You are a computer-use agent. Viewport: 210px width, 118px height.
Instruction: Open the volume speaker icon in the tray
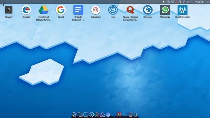click(188, 2)
